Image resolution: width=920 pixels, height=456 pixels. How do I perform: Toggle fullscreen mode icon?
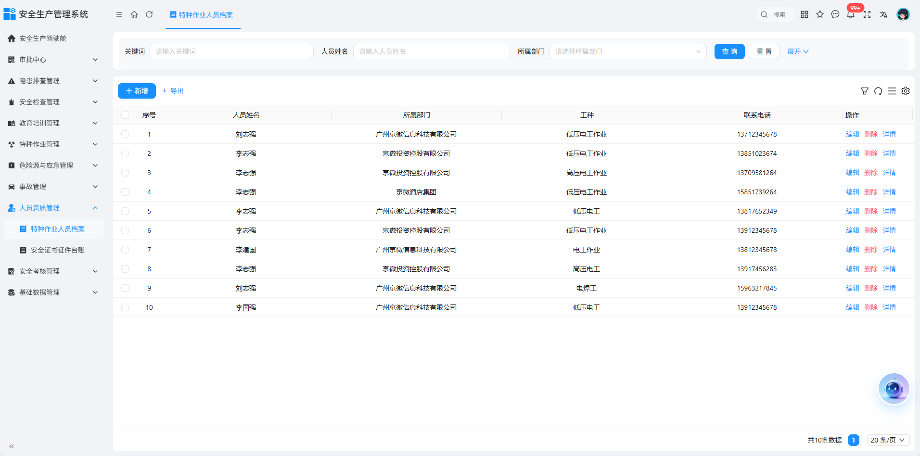(x=867, y=14)
